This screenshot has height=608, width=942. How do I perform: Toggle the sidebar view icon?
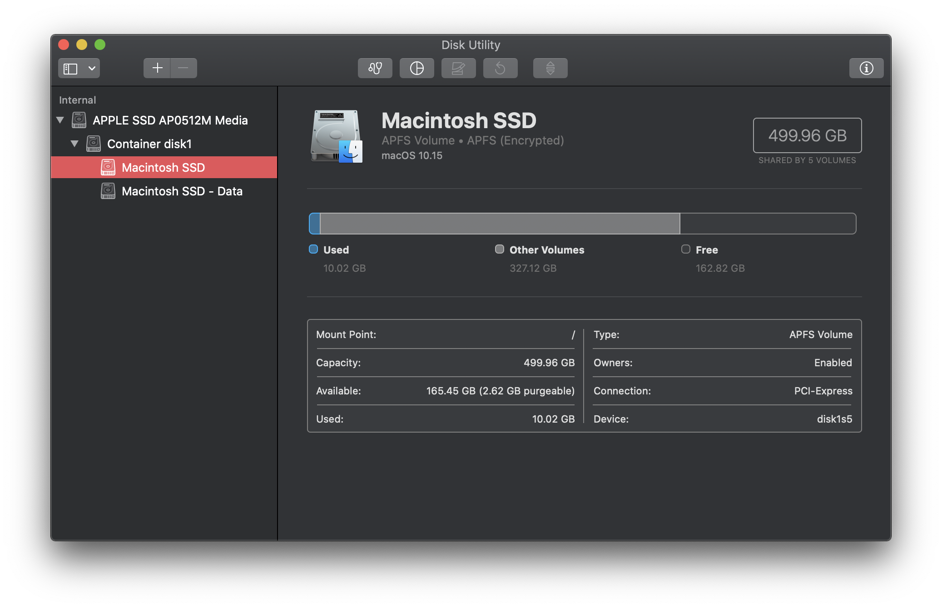[x=70, y=68]
